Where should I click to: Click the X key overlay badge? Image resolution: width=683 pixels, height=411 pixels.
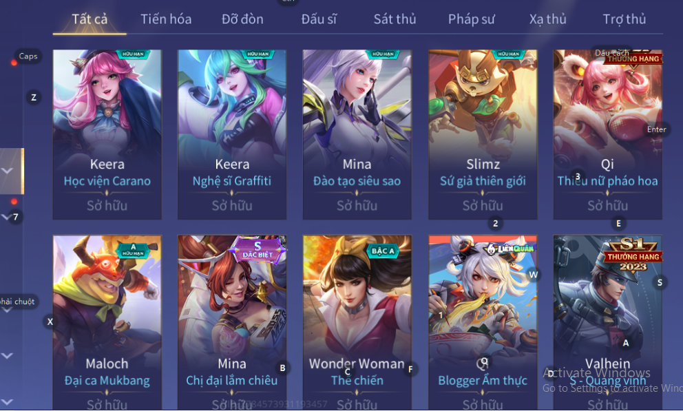(50, 322)
